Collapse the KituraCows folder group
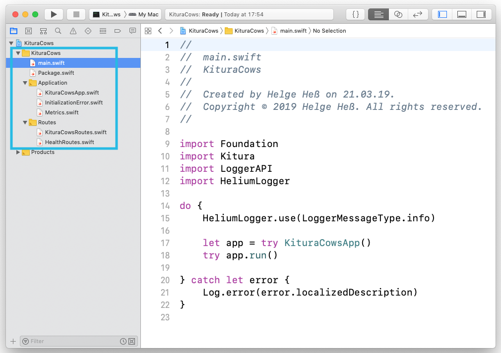Image resolution: width=501 pixels, height=353 pixels. [x=18, y=53]
